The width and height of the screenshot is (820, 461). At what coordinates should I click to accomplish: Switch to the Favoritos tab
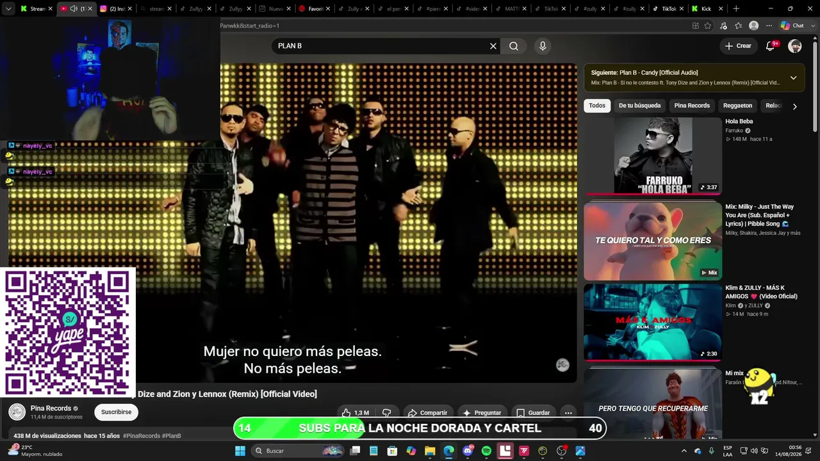click(315, 9)
